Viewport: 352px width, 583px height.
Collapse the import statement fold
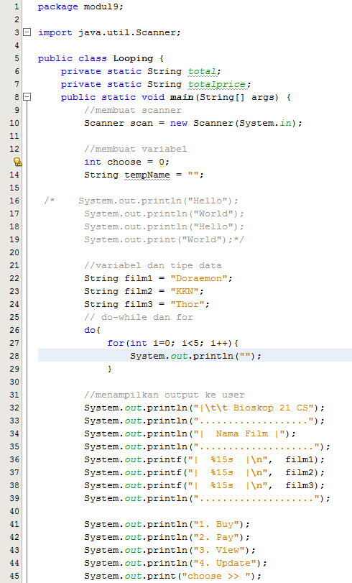tap(27, 32)
